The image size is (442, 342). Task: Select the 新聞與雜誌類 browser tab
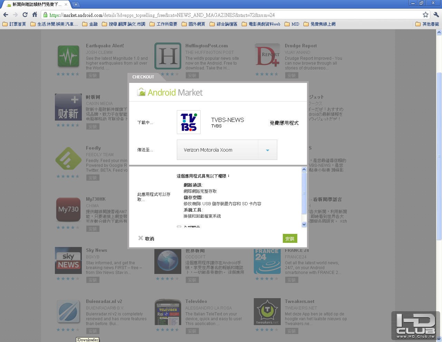tap(37, 4)
